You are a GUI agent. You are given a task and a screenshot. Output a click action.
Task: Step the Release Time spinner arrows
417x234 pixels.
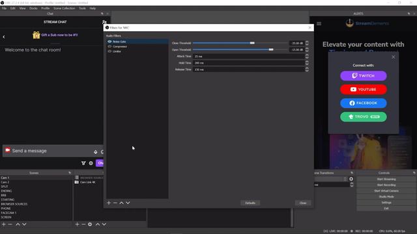(x=307, y=70)
